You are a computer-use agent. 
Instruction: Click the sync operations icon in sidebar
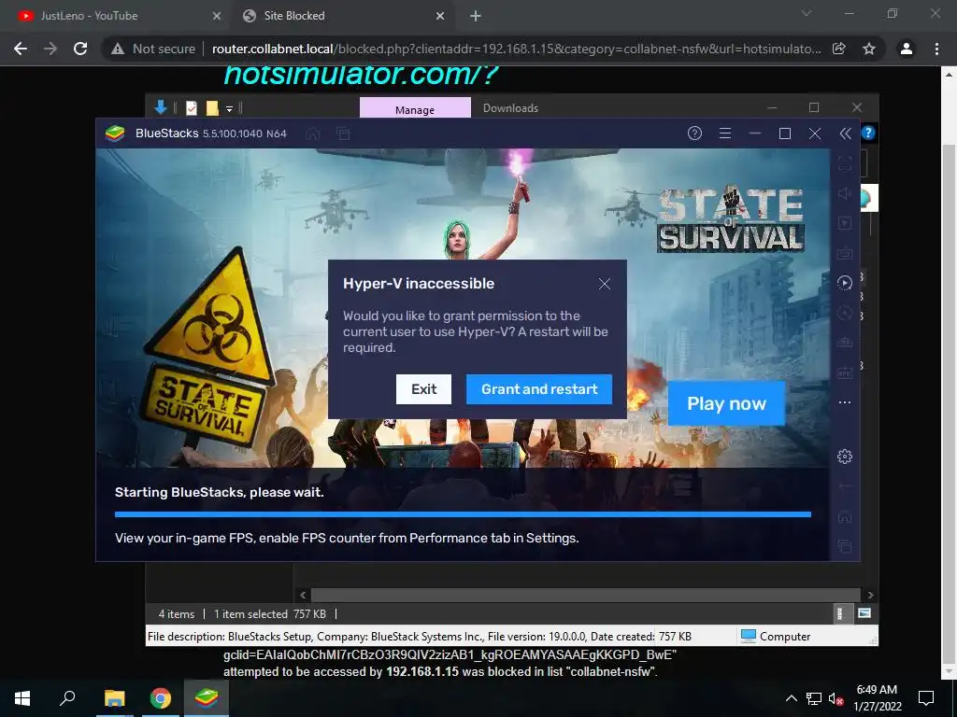(x=845, y=313)
